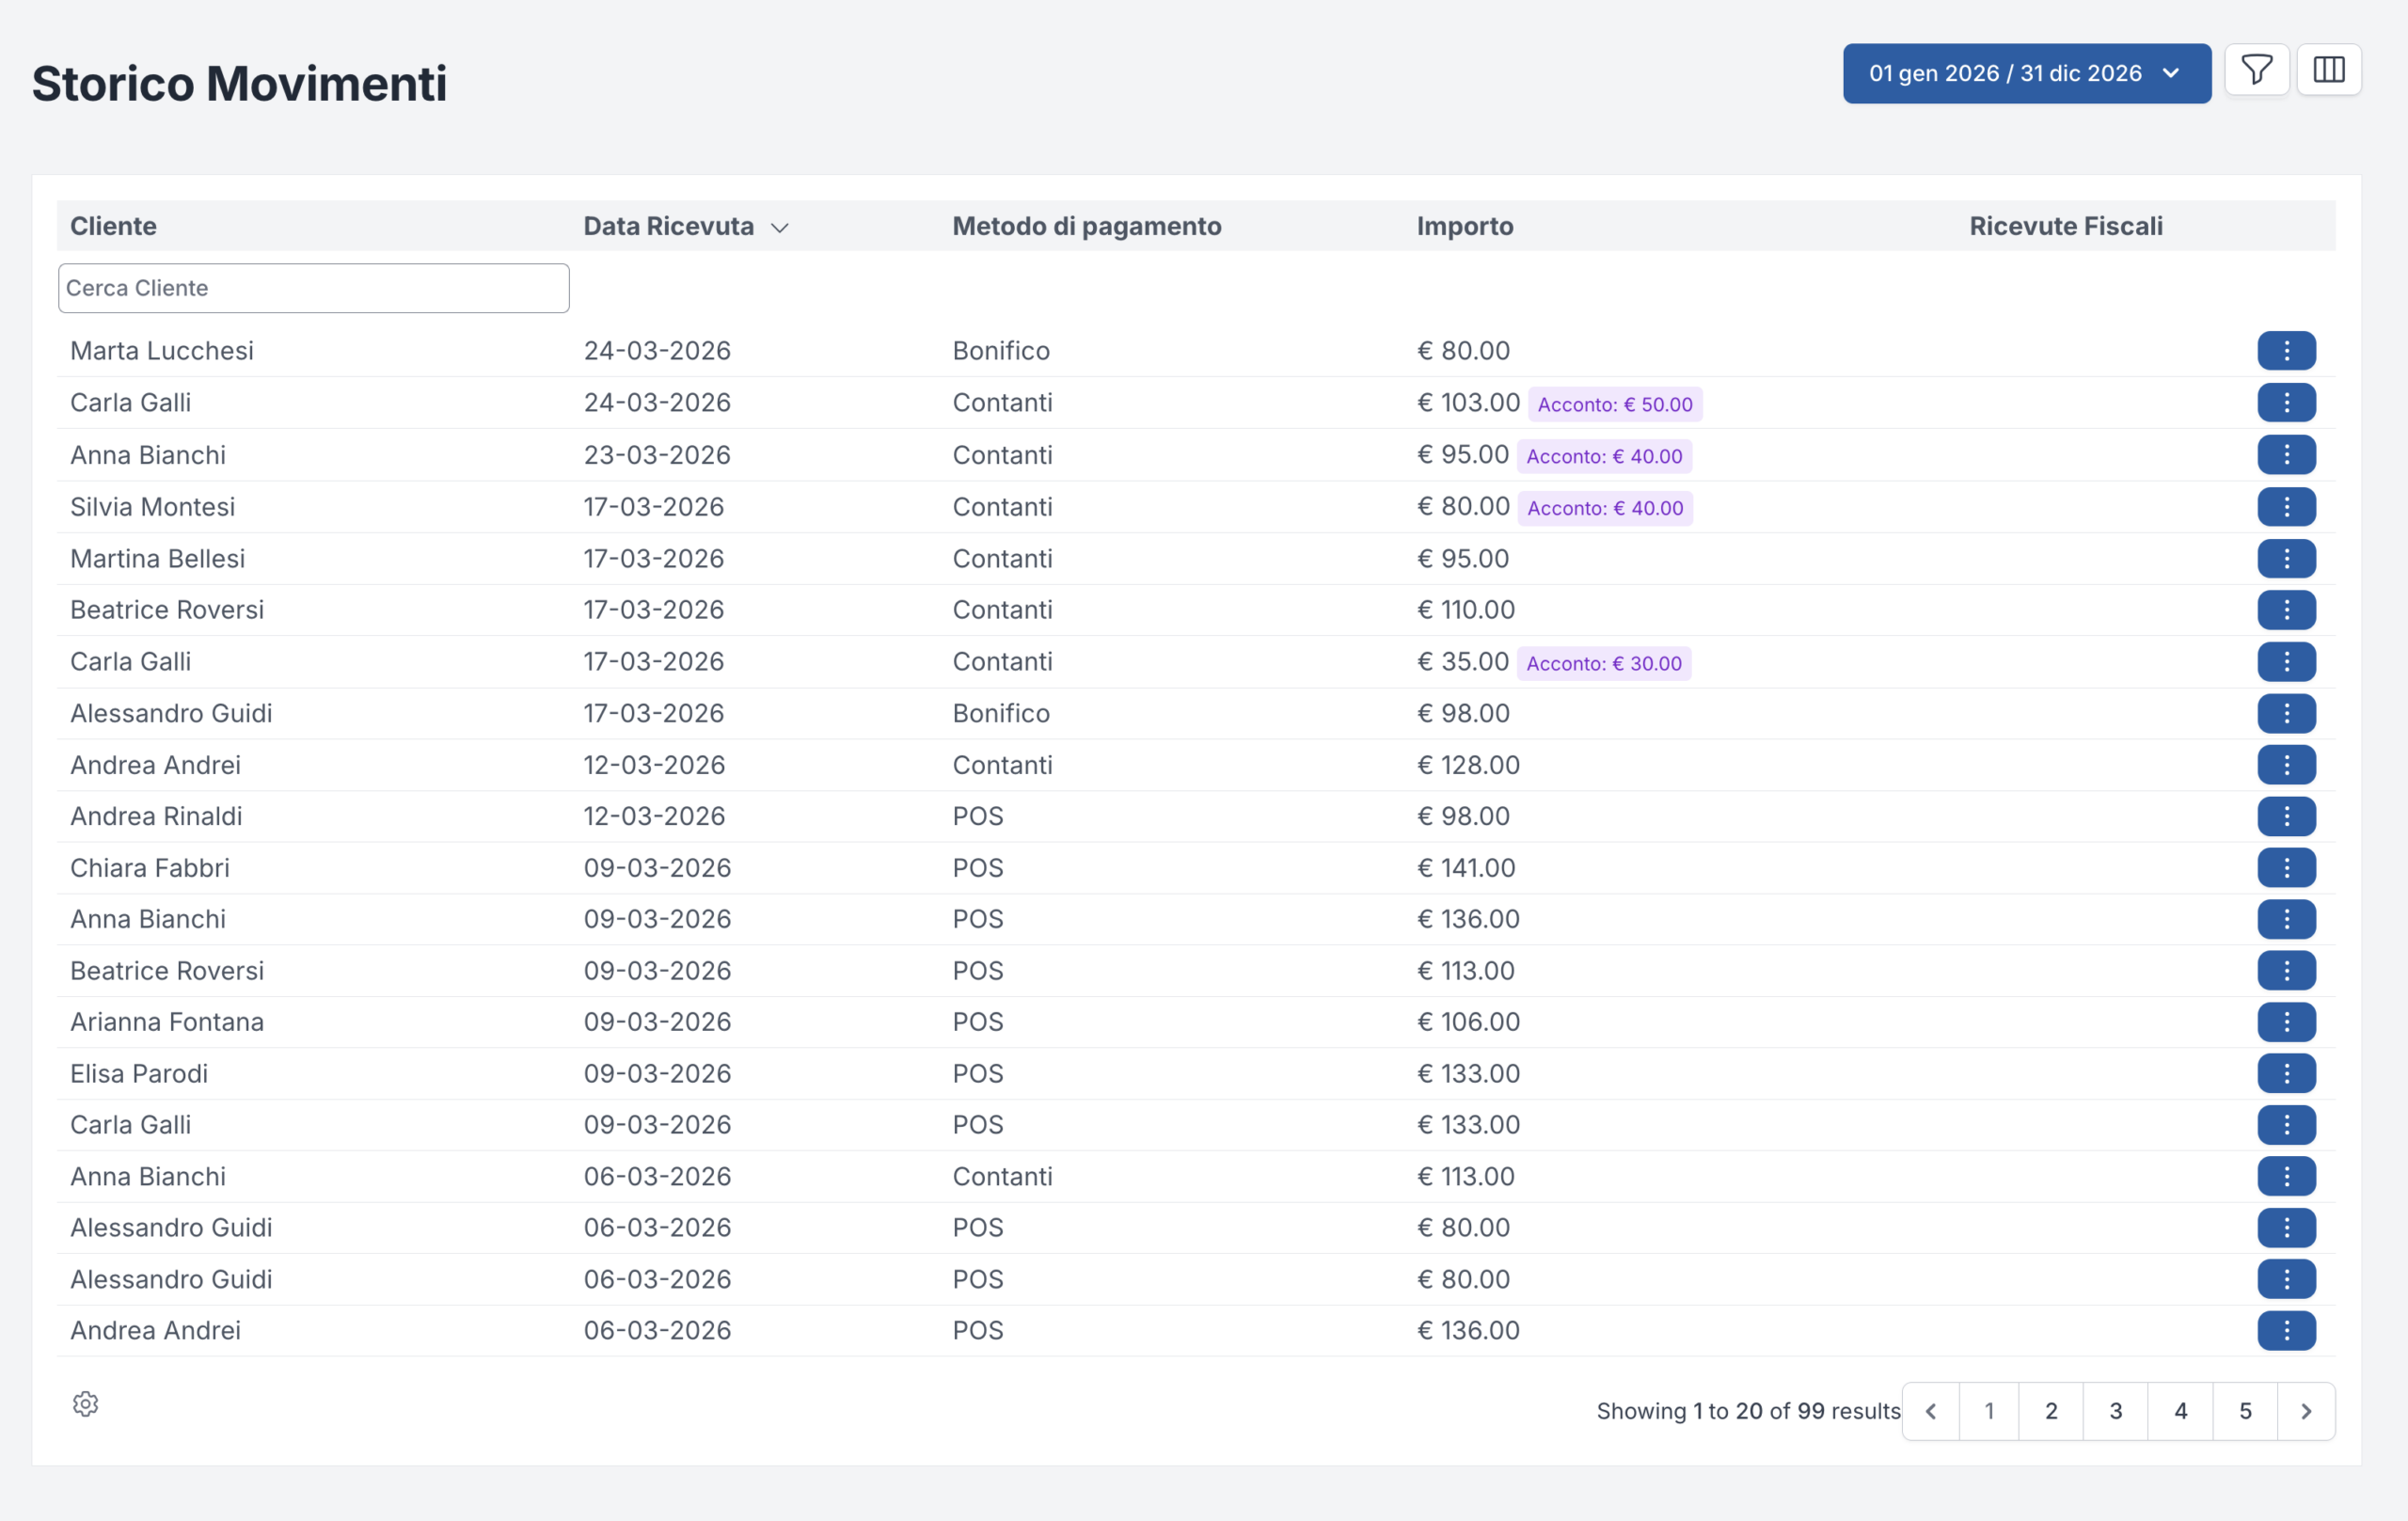Viewport: 2408px width, 1521px height.
Task: Open the column layout icon
Action: (x=2328, y=71)
